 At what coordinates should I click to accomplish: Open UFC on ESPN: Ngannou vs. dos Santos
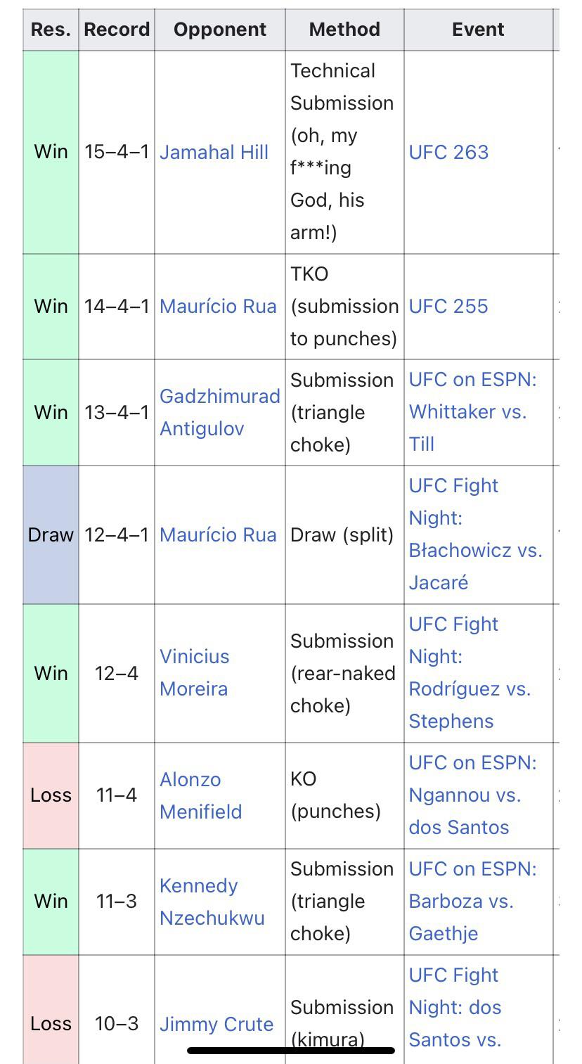(472, 795)
